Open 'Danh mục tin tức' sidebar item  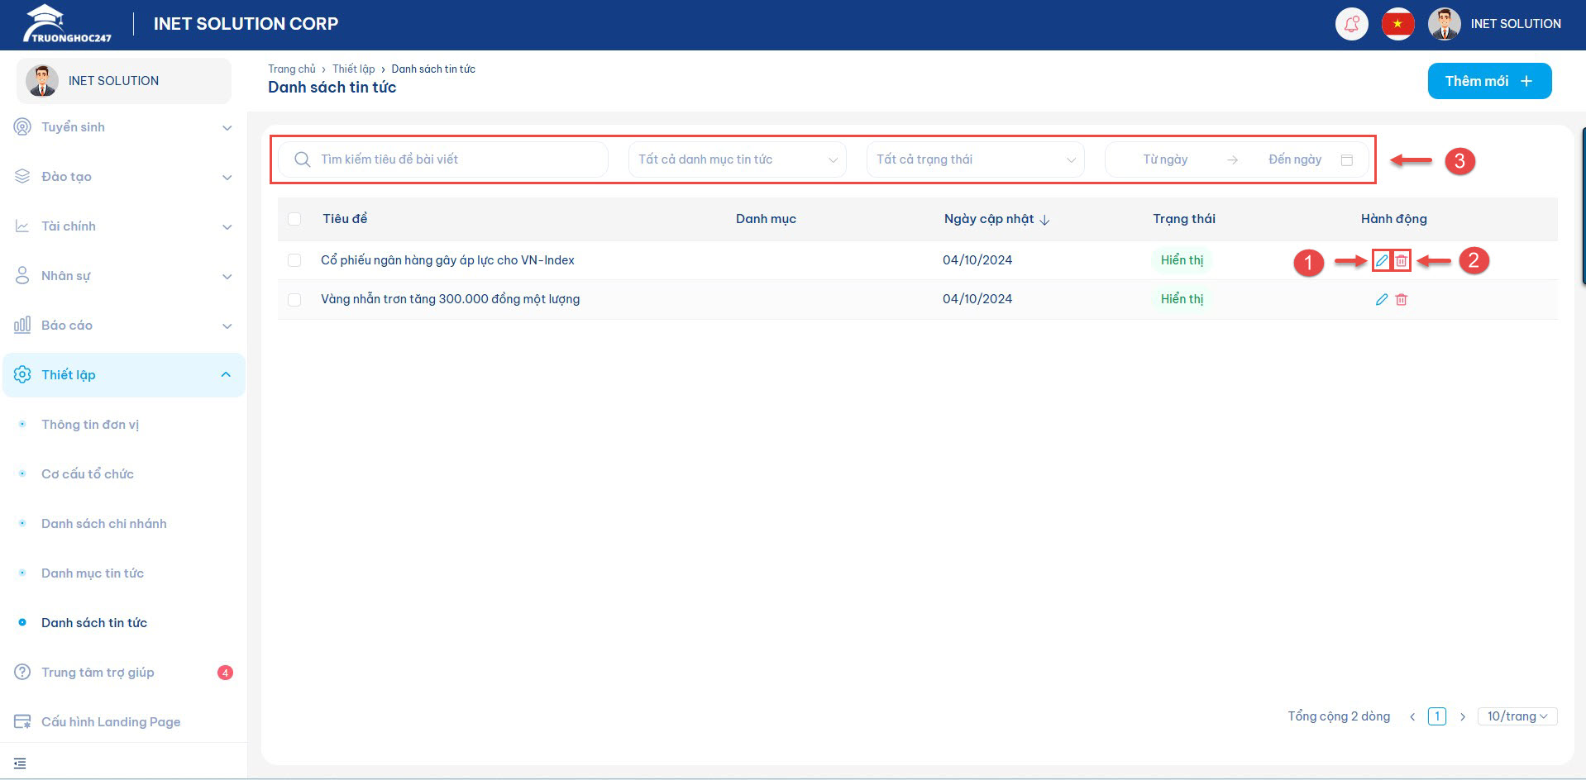point(93,573)
